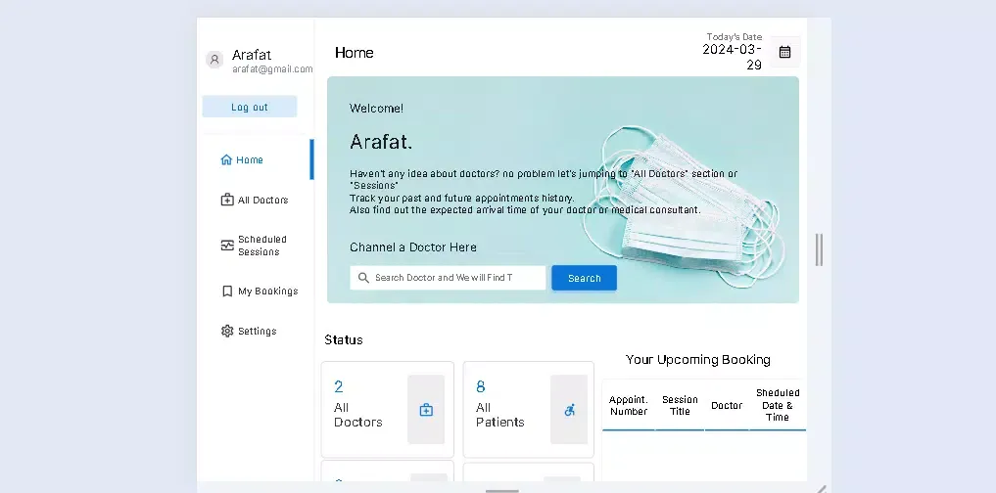
Task: Click the Doctor column header
Action: tap(727, 405)
